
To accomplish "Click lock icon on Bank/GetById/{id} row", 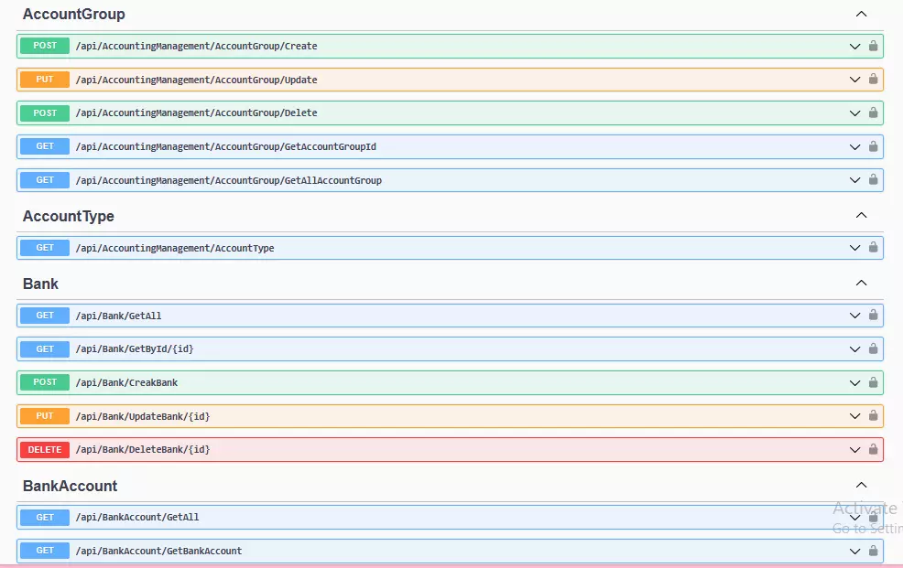I will point(873,348).
